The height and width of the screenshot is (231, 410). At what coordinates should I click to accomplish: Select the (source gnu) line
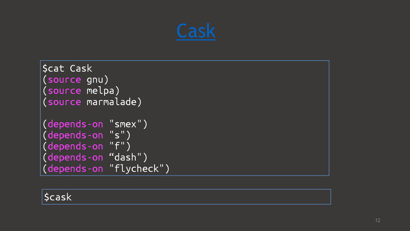pyautogui.click(x=75, y=80)
